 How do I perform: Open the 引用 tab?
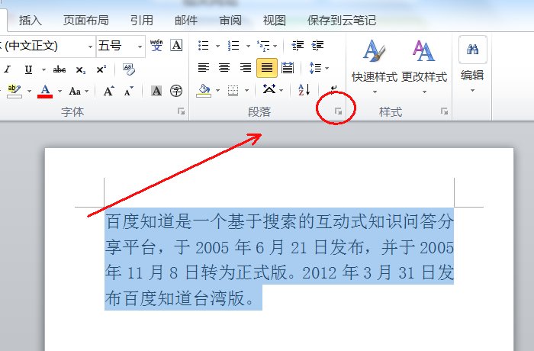[x=142, y=21]
